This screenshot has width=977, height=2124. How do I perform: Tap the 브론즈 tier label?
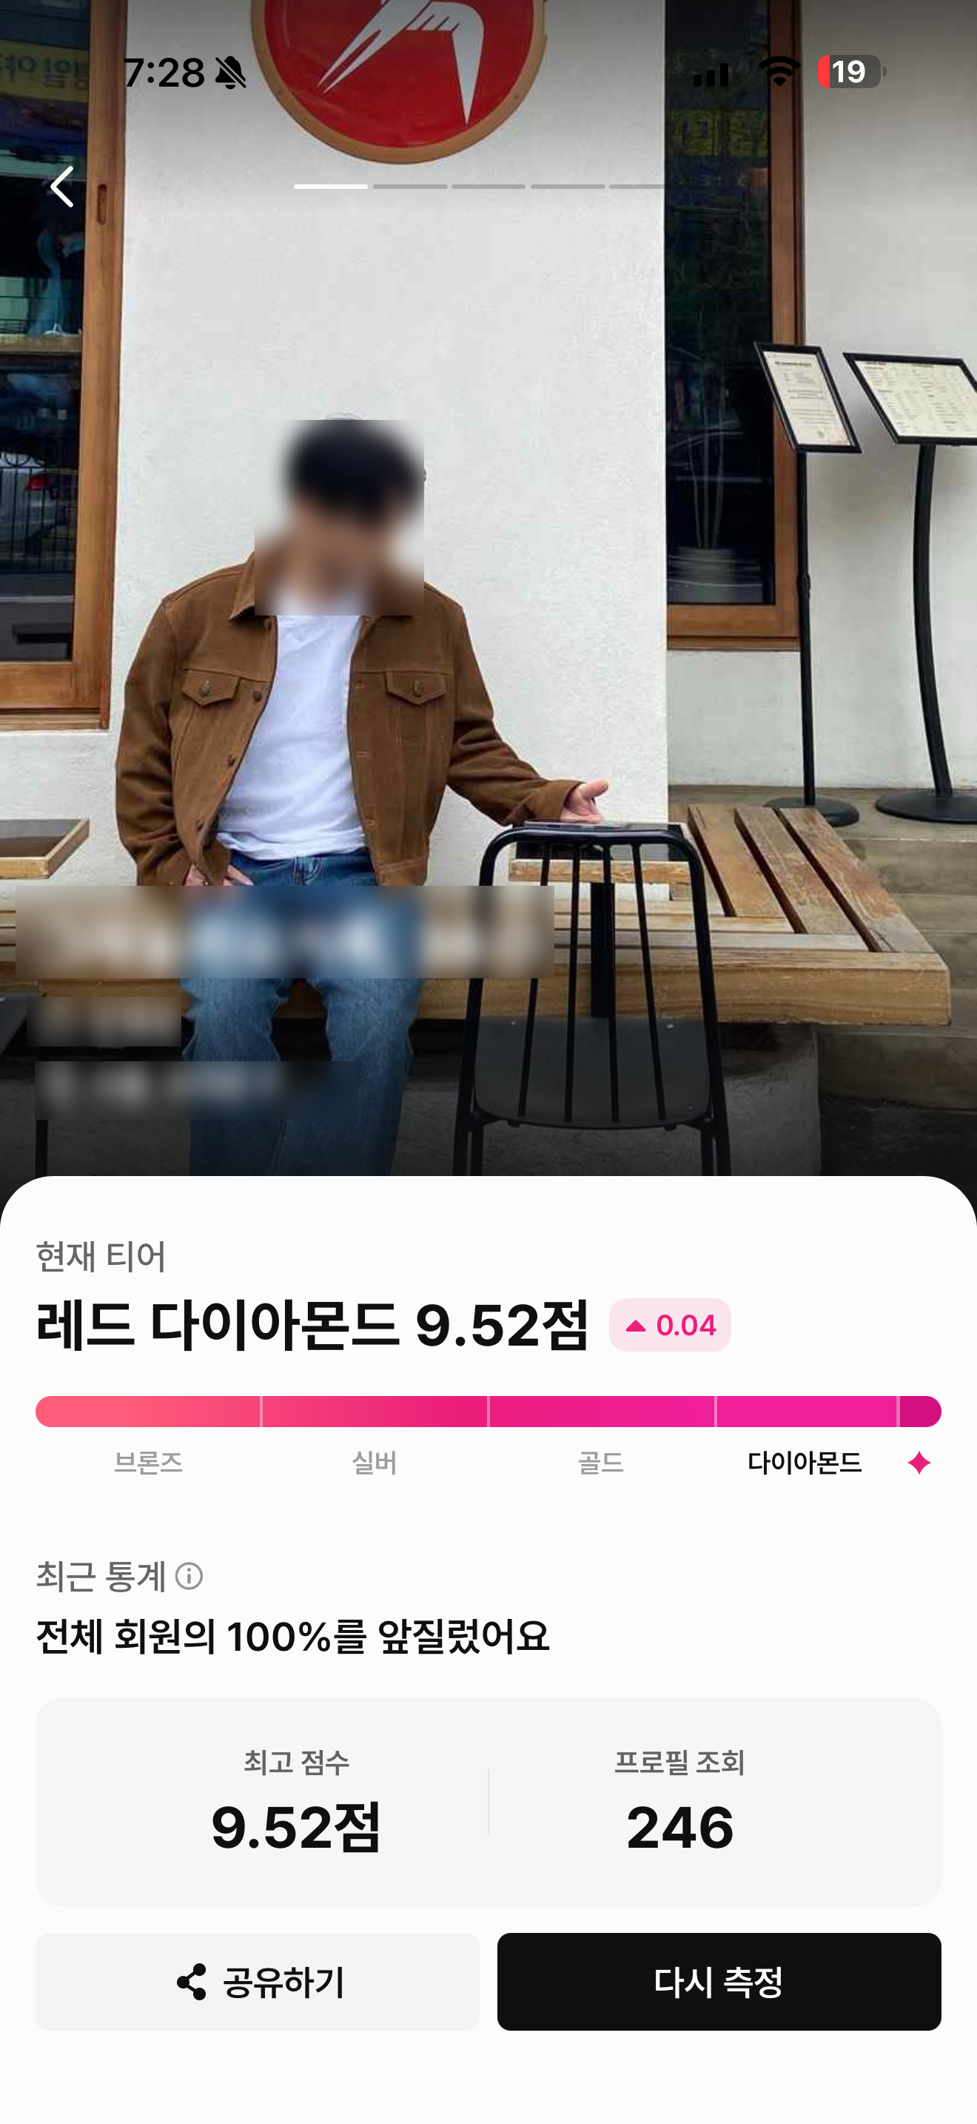pos(148,1463)
